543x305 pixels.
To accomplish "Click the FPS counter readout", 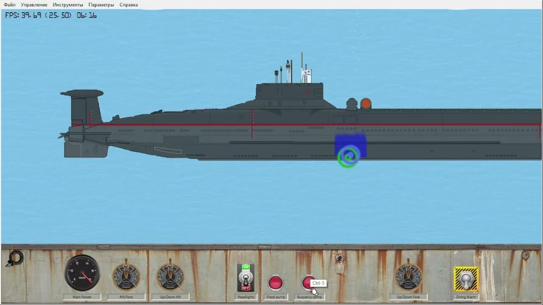I will coord(51,15).
